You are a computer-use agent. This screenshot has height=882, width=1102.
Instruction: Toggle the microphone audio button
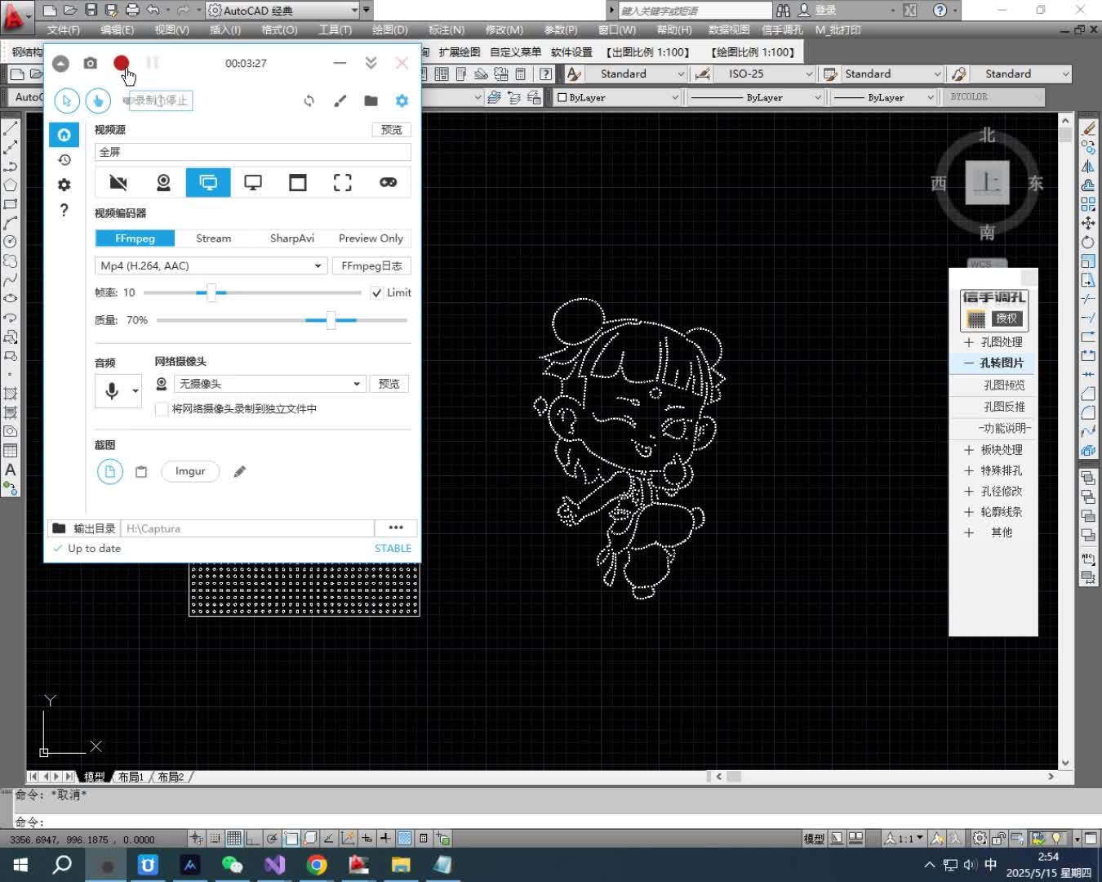point(112,391)
